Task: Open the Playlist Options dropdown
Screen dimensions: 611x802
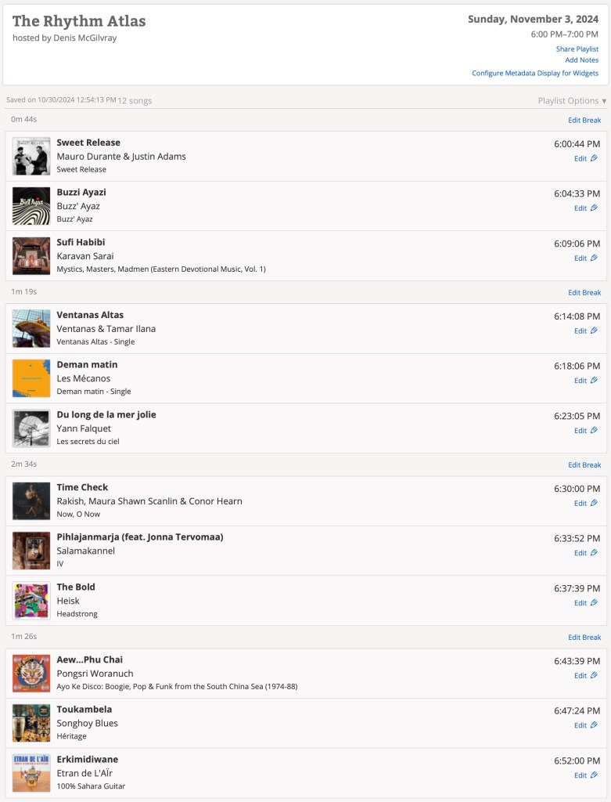Action: (572, 101)
